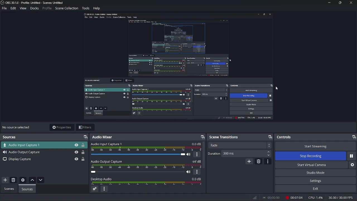Mute Audio Output Capture in mixer
357x201 pixels.
click(x=189, y=172)
